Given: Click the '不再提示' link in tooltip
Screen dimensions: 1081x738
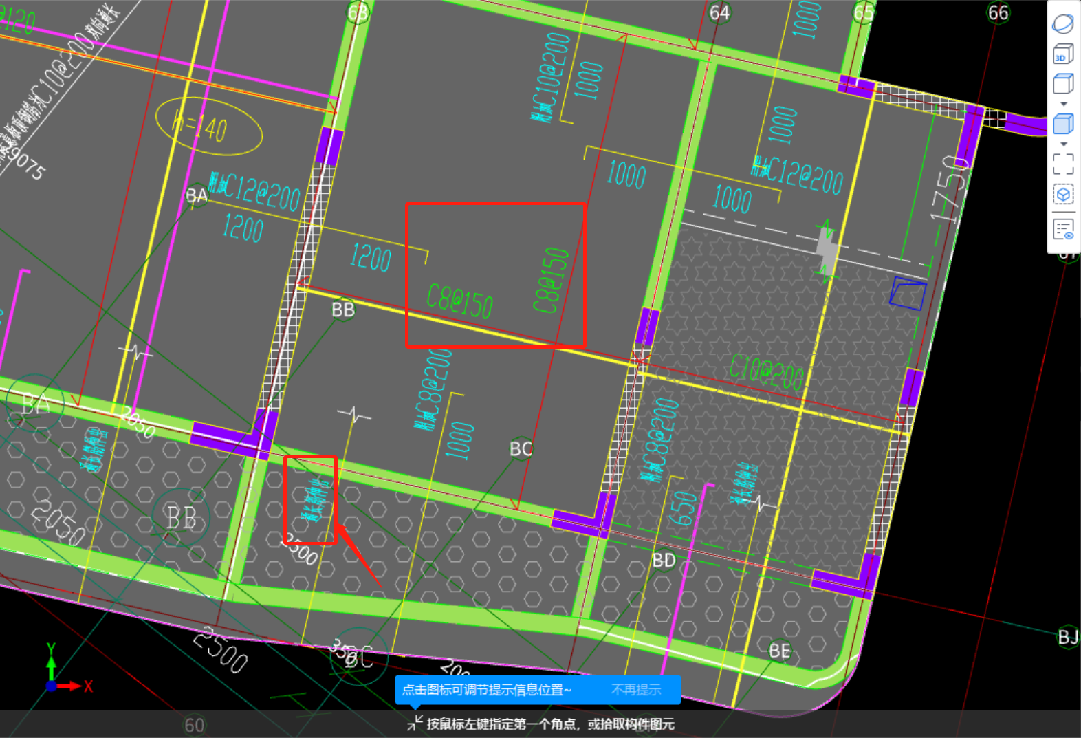Looking at the screenshot, I should pyautogui.click(x=636, y=689).
